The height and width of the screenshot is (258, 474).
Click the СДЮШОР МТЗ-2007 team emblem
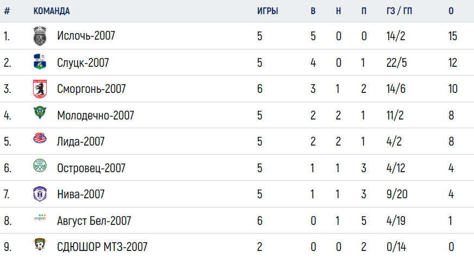40,244
